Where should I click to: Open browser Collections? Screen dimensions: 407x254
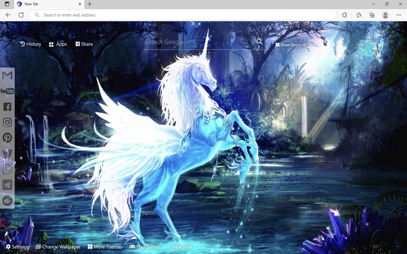point(372,15)
